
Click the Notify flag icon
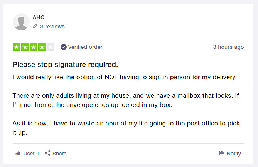(x=222, y=153)
